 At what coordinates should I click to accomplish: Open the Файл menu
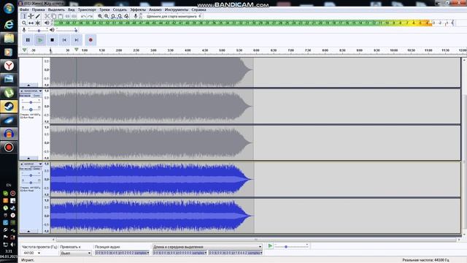[x=24, y=9]
